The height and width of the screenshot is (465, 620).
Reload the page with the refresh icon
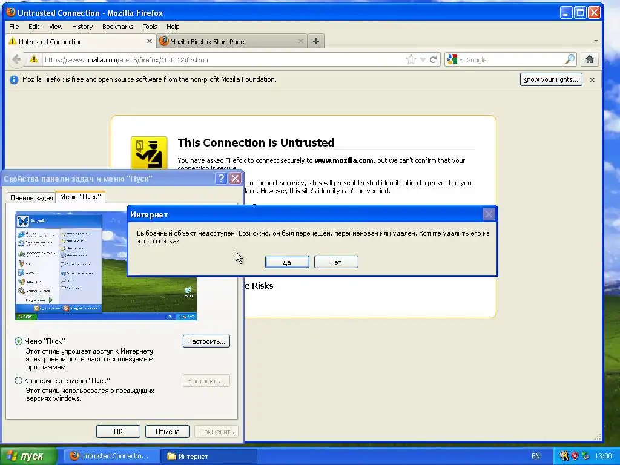click(434, 60)
